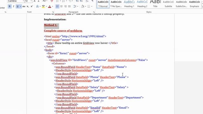Click the font size box
Viewport: 203px width, 114px height.
[x=28, y=1]
